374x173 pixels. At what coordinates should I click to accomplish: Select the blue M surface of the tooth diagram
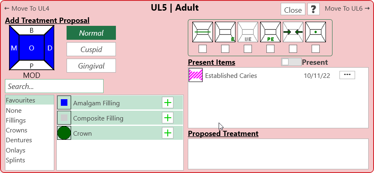pyautogui.click(x=14, y=48)
